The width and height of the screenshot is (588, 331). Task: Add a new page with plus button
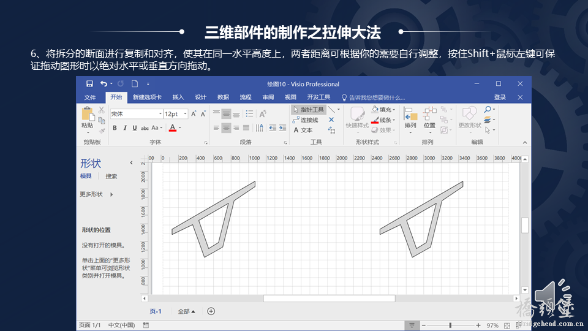pos(211,311)
